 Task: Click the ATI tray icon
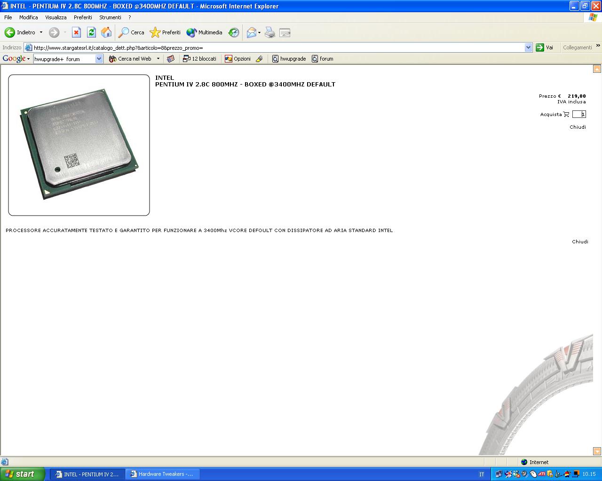[542, 474]
